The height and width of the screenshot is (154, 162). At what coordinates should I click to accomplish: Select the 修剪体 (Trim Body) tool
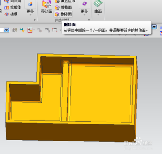(13, 8)
